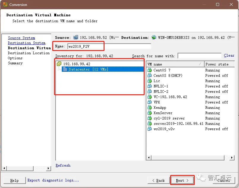239x188 pixels.
Task: Sort by VM name column header
Action: point(175,64)
